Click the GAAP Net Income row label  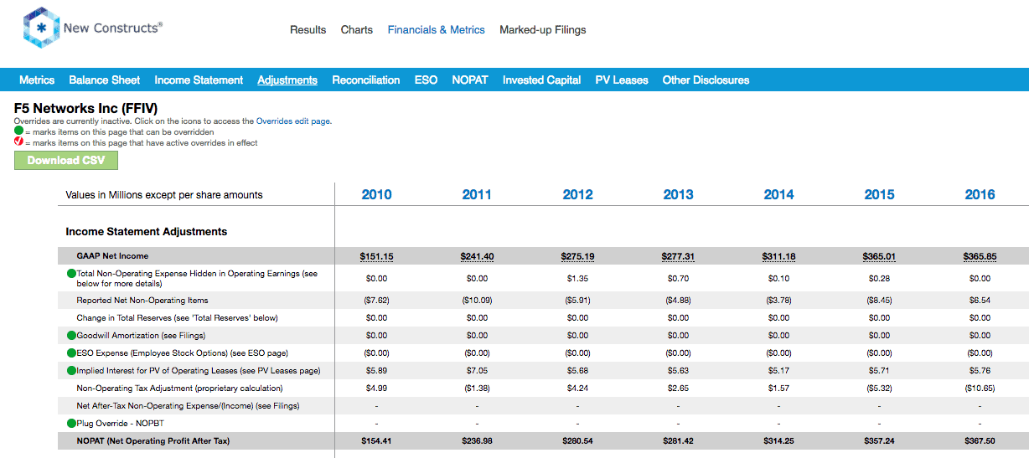[x=112, y=256]
